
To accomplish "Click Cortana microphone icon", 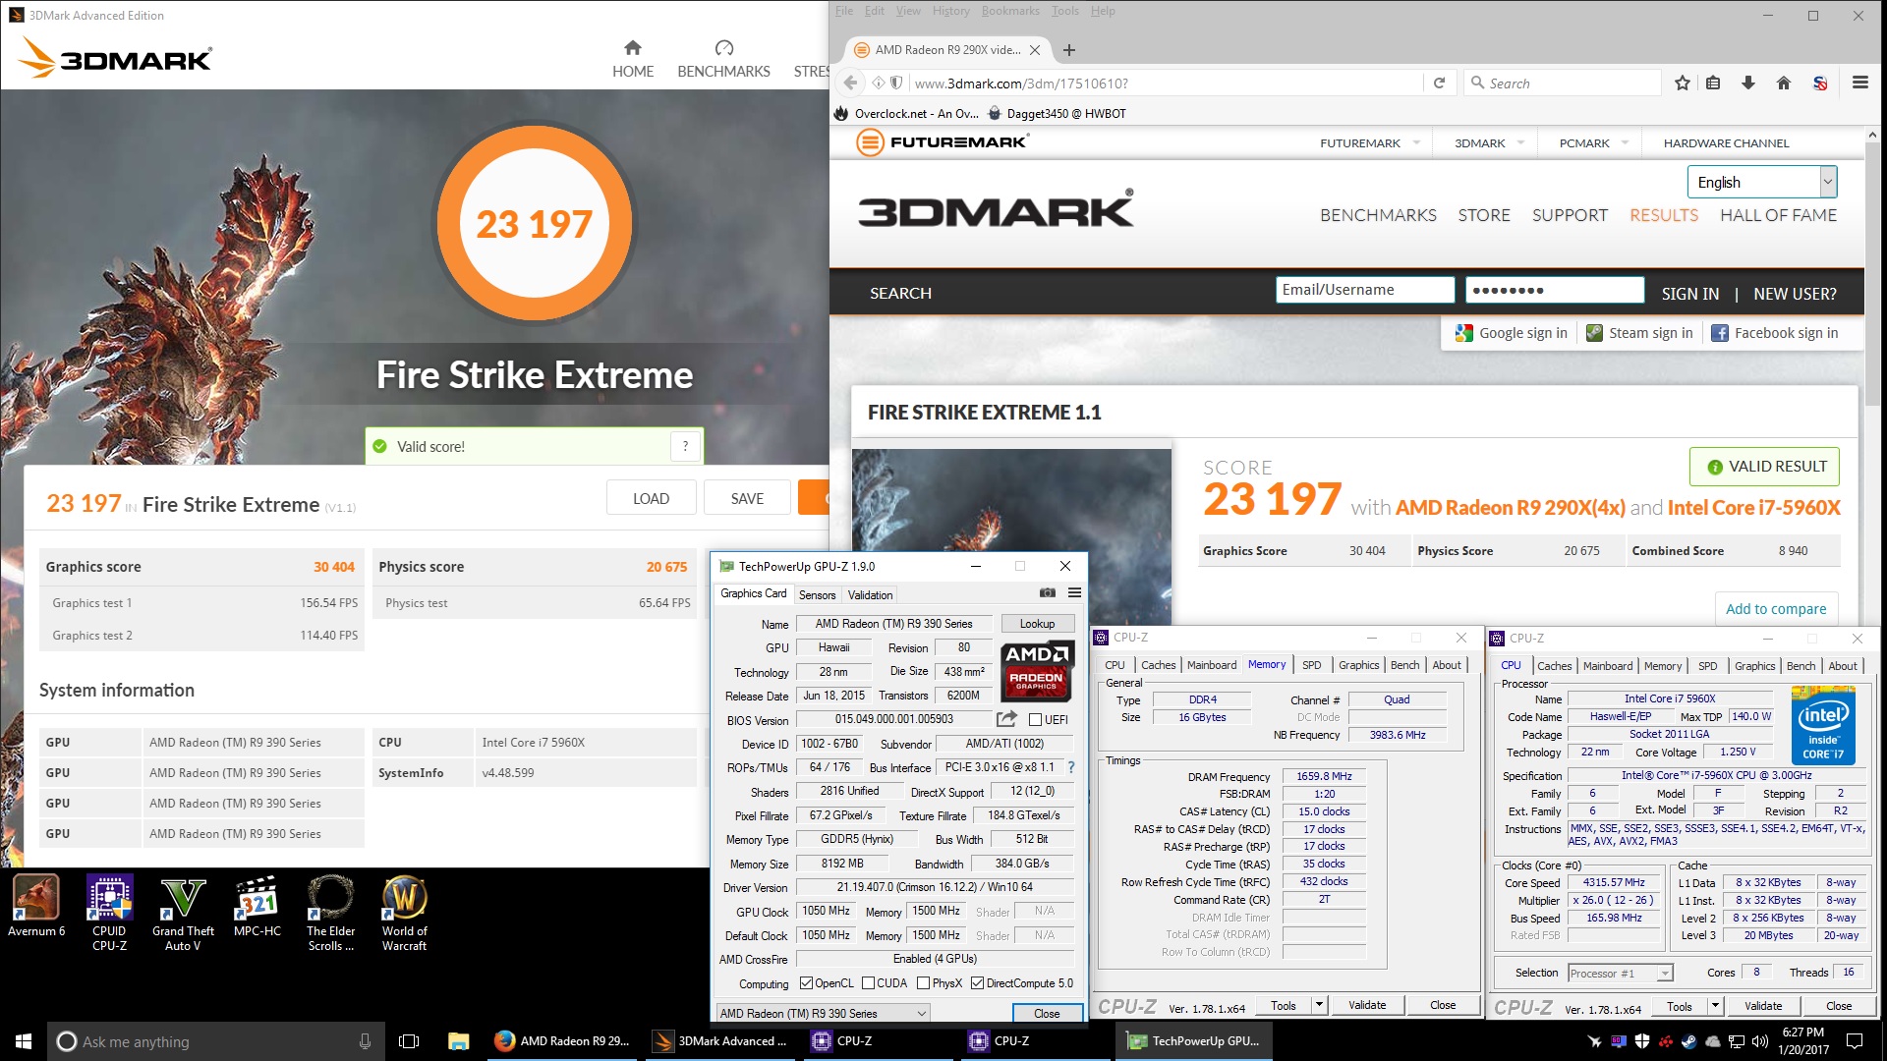I will click(365, 1041).
